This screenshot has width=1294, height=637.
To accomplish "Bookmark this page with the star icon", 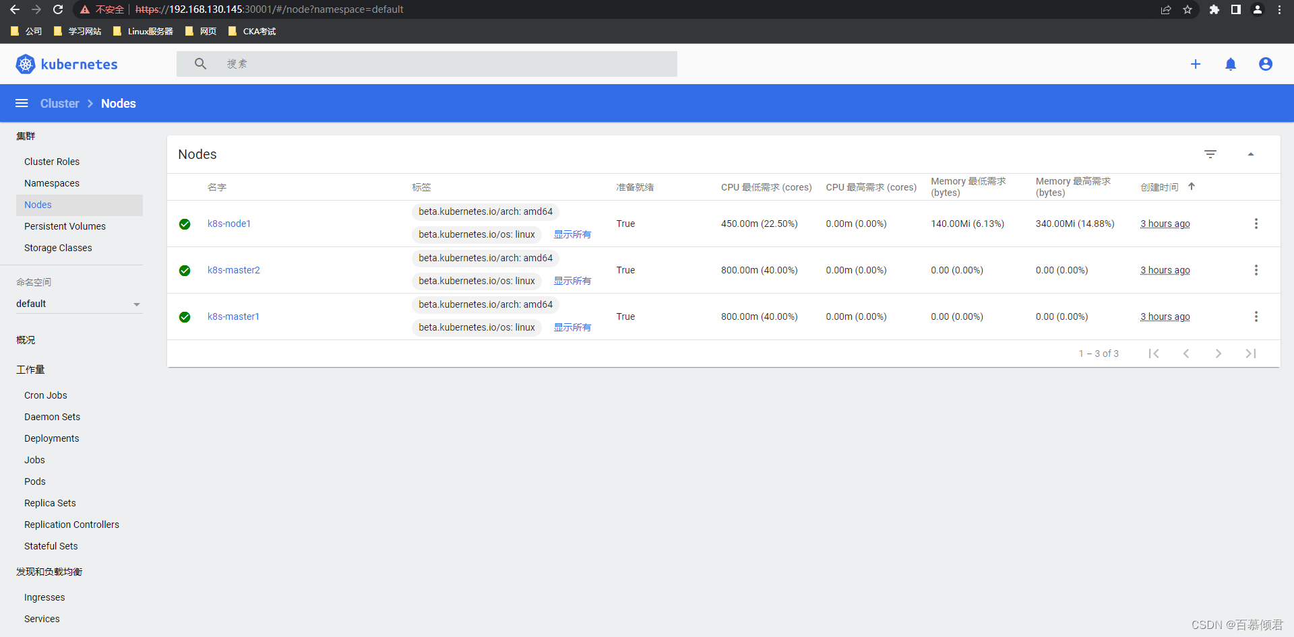I will 1188,9.
